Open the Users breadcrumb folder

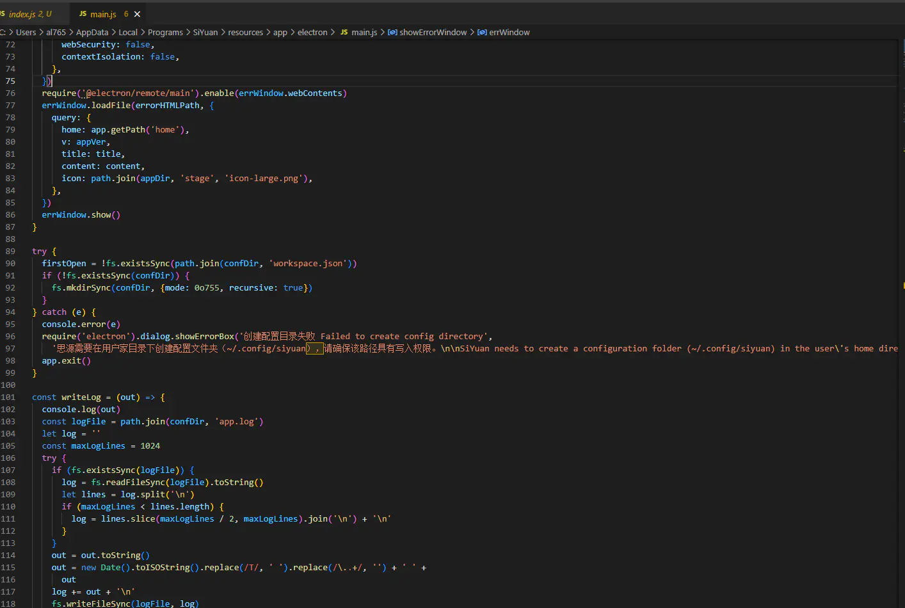click(x=26, y=33)
